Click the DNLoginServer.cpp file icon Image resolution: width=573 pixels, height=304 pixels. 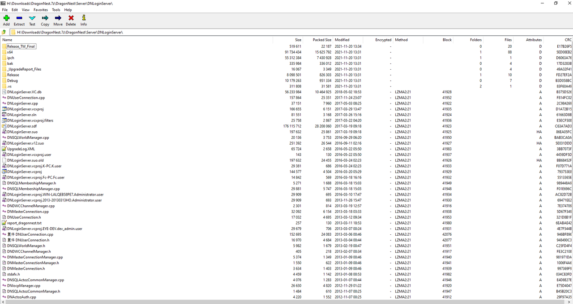click(x=4, y=103)
